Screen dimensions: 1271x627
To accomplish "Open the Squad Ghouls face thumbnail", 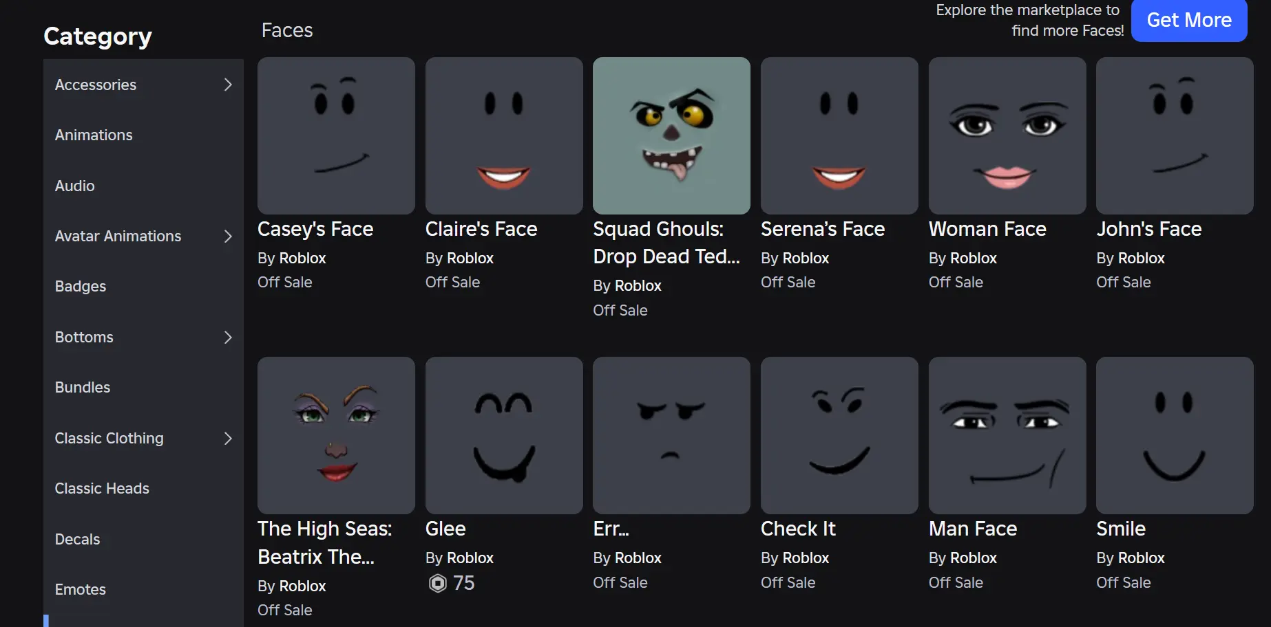I will pos(671,135).
